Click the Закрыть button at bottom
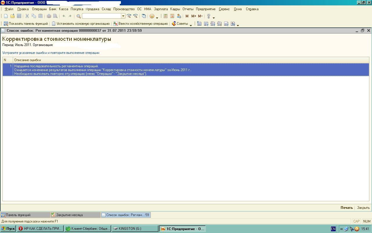 pos(363,208)
